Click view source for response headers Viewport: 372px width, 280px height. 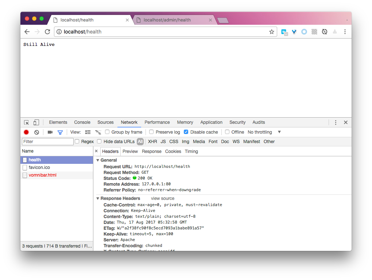tap(163, 198)
